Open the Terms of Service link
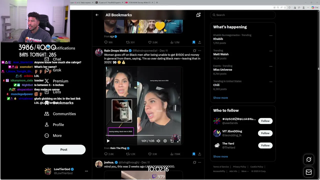 (x=221, y=167)
